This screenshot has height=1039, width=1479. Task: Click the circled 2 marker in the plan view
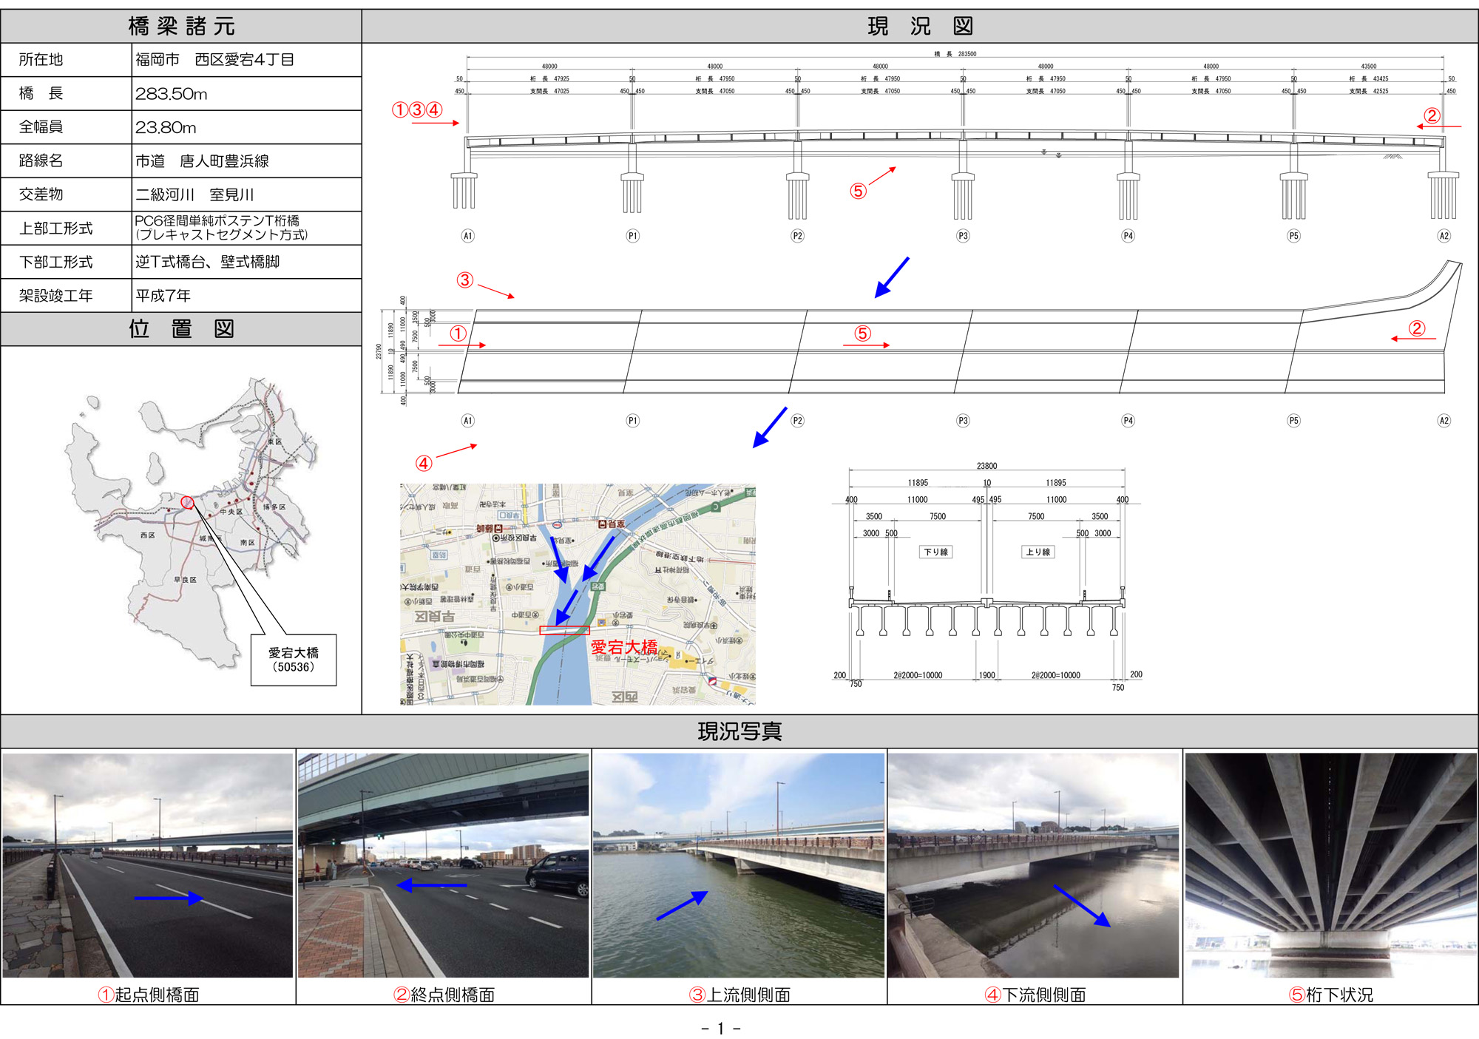1416,328
